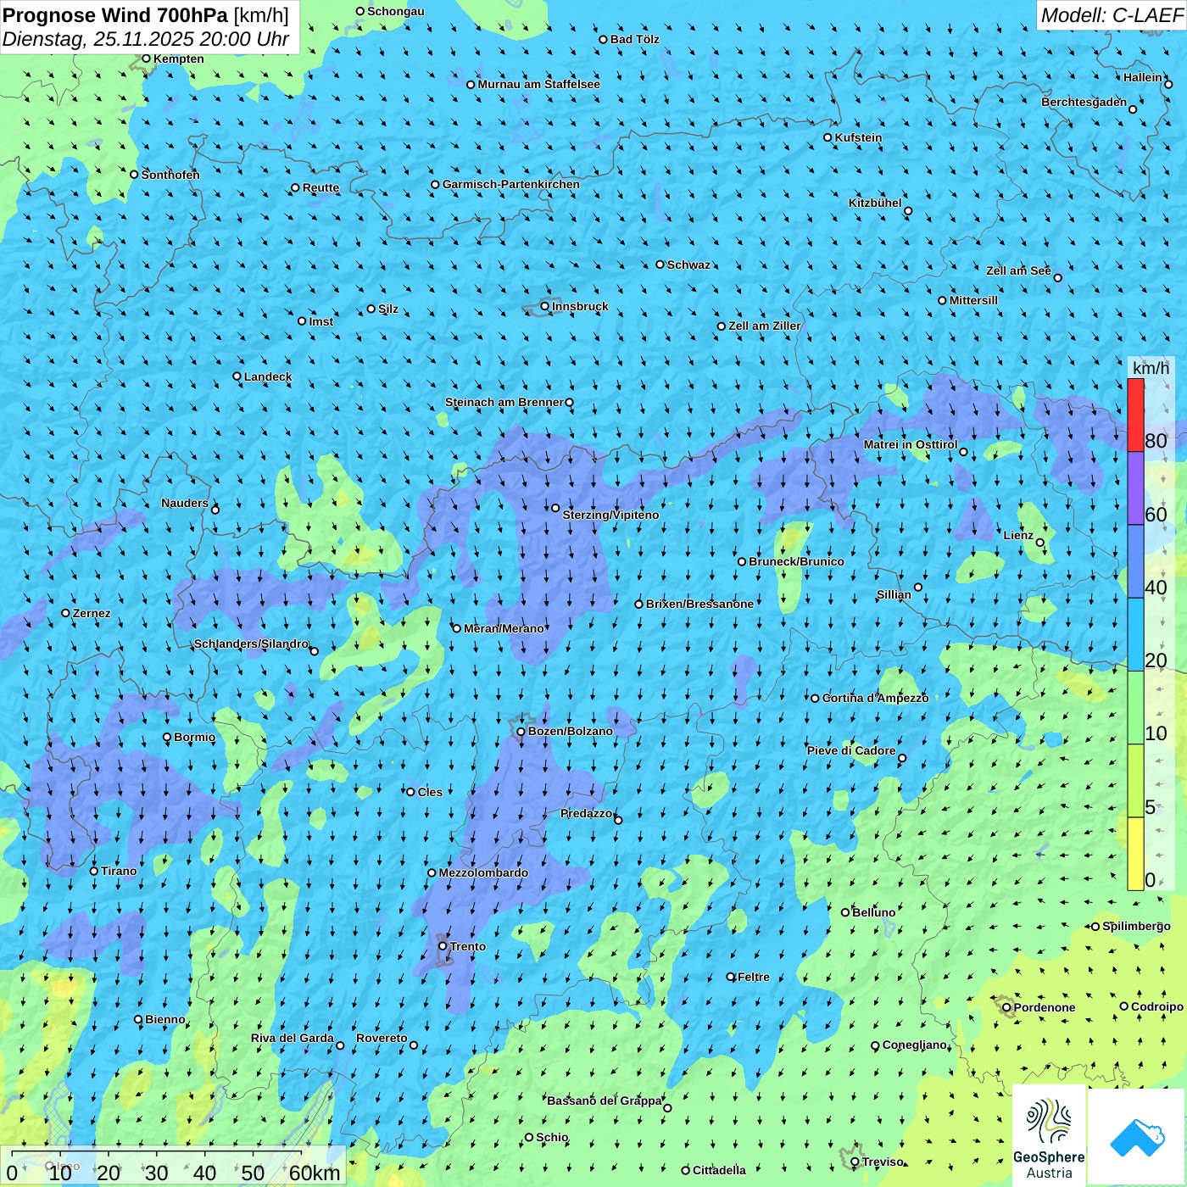
Task: Click the 'Nauders' label
Action: [x=185, y=503]
